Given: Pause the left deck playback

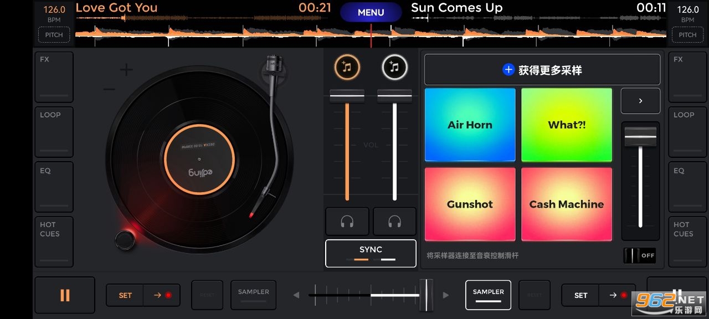Looking at the screenshot, I should pyautogui.click(x=65, y=295).
